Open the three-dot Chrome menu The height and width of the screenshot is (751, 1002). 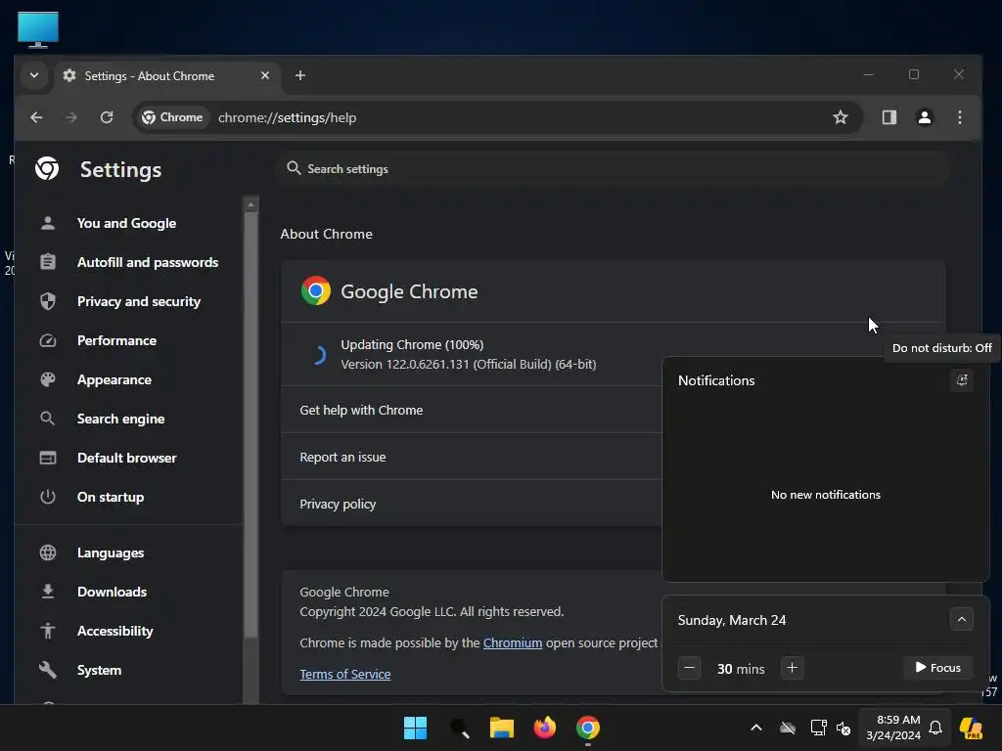point(959,117)
